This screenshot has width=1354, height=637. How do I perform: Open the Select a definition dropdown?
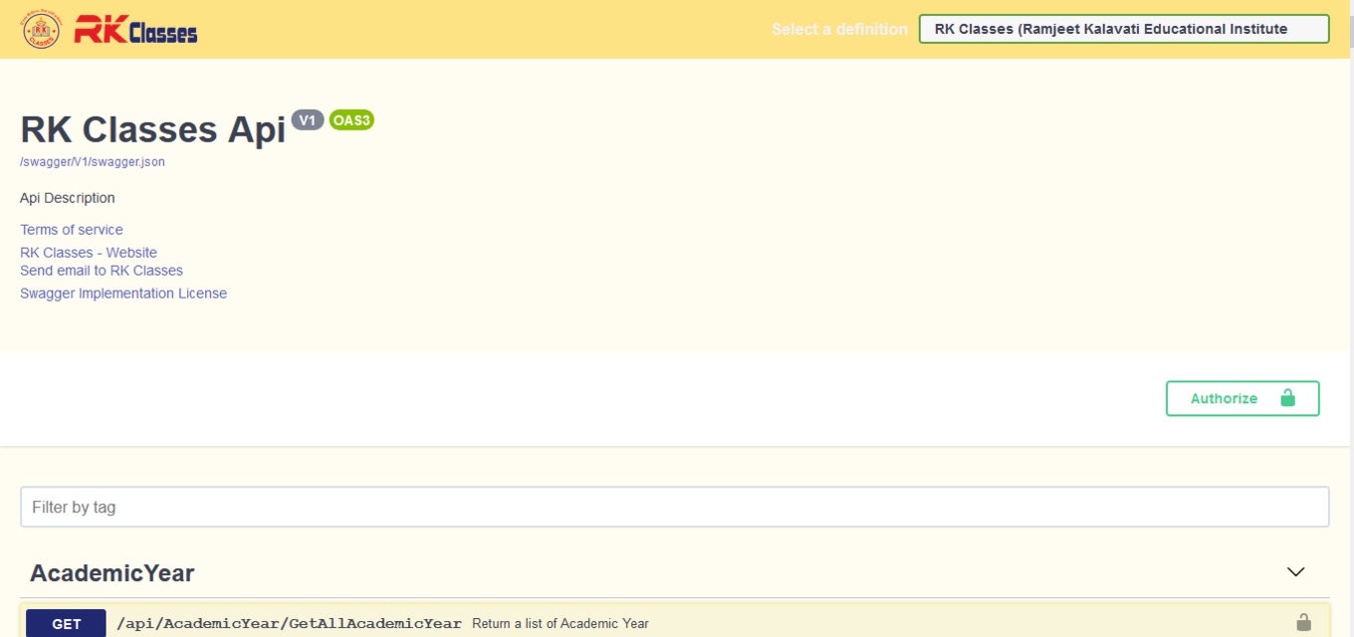coord(1123,29)
